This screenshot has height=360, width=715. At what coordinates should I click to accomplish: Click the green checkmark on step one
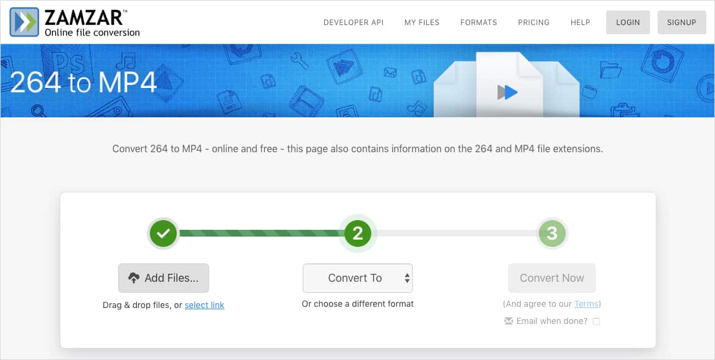point(163,233)
